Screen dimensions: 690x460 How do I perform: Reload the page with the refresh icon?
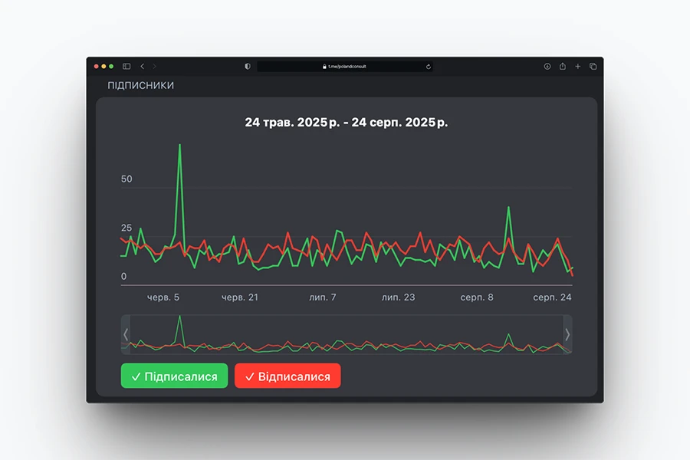click(x=428, y=67)
